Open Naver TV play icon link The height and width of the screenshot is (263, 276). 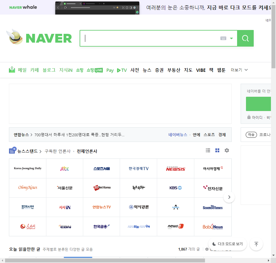tap(122, 70)
